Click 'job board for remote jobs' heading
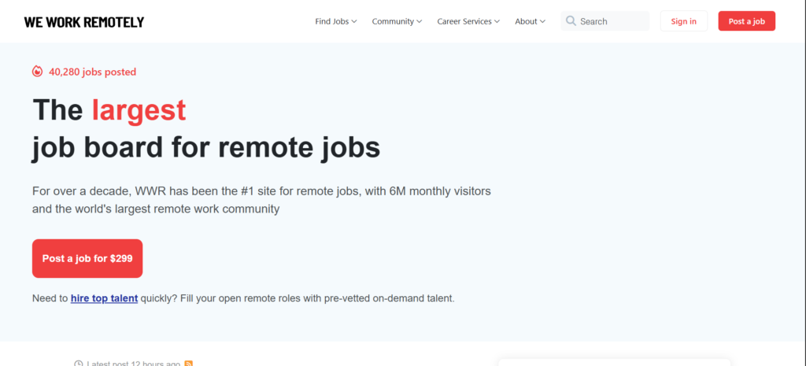806x366 pixels. click(x=206, y=147)
